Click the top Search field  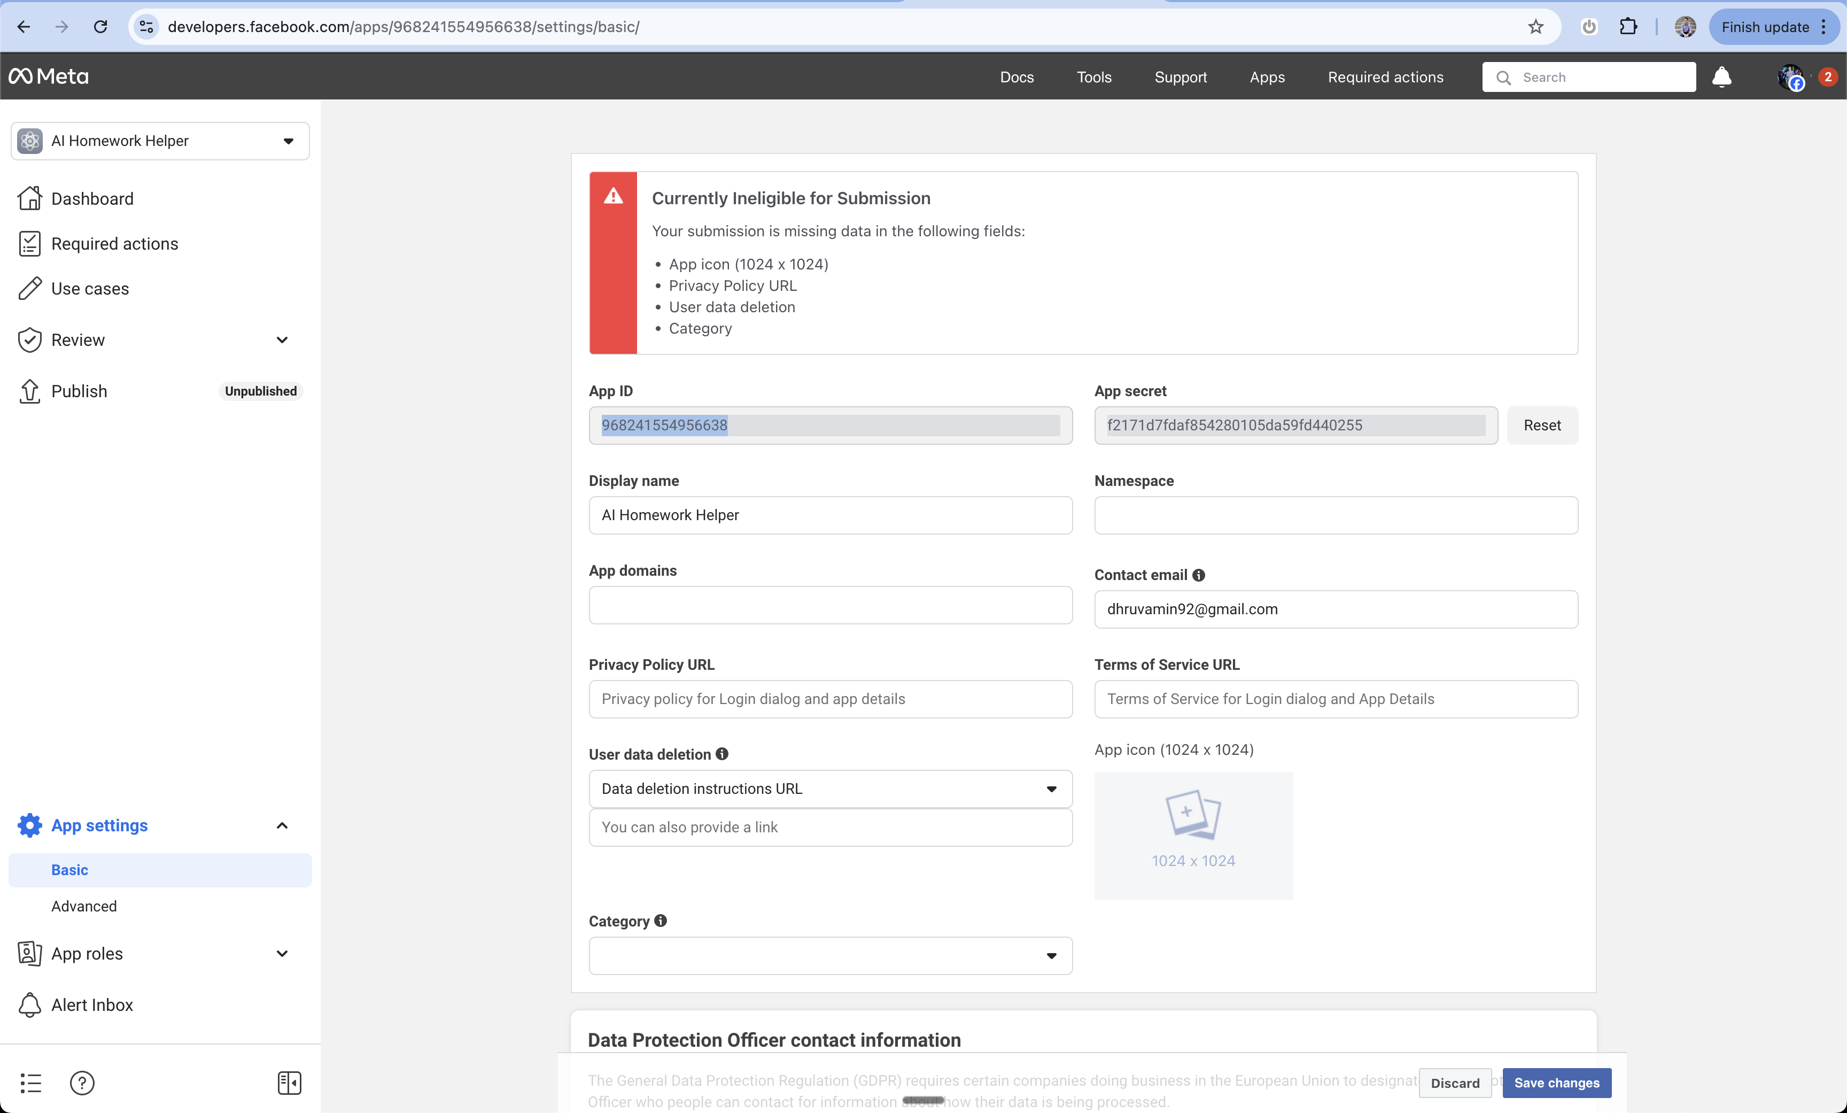tap(1589, 76)
